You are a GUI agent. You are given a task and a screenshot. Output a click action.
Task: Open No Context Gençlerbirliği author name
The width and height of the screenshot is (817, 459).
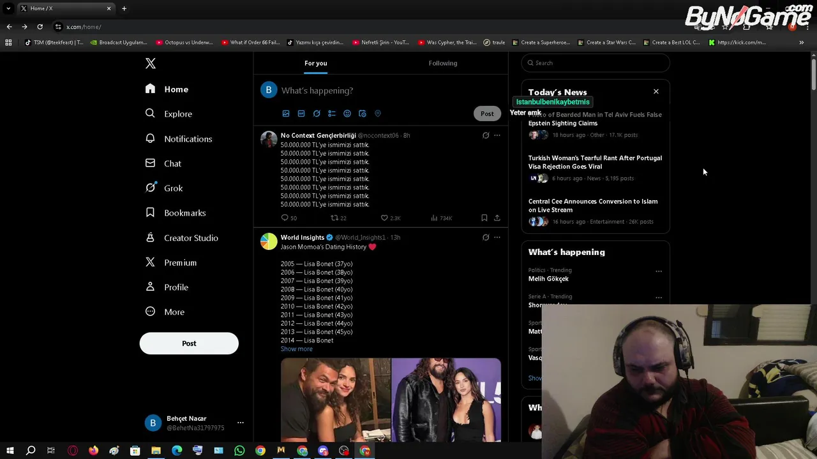[319, 135]
